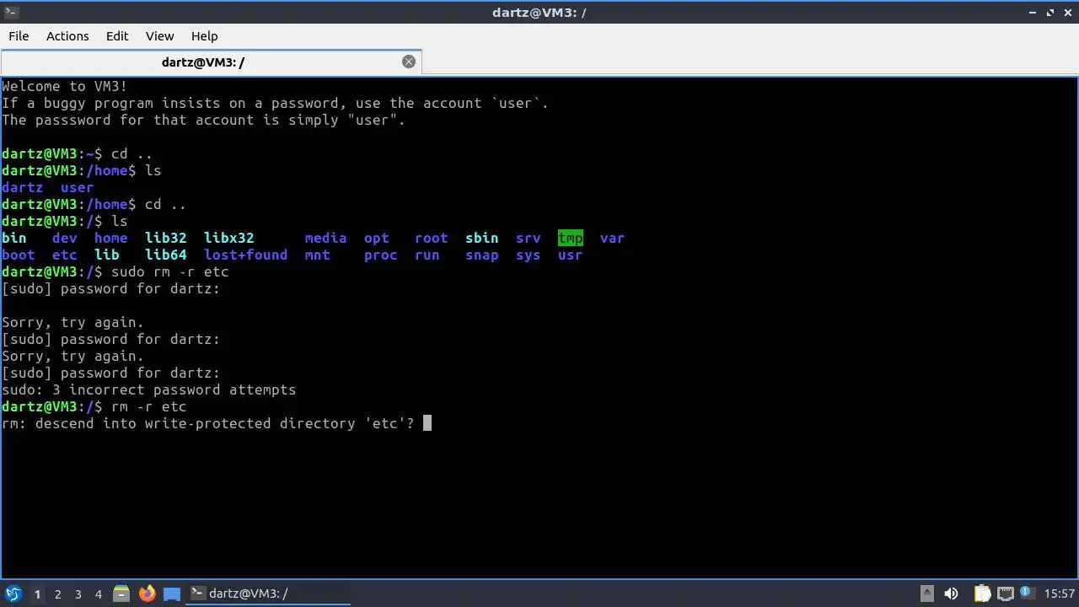Open the Edit menu
This screenshot has width=1079, height=607.
(117, 36)
